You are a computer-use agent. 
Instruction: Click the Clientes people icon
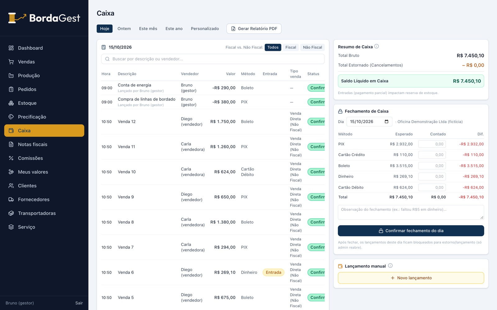[x=11, y=186]
